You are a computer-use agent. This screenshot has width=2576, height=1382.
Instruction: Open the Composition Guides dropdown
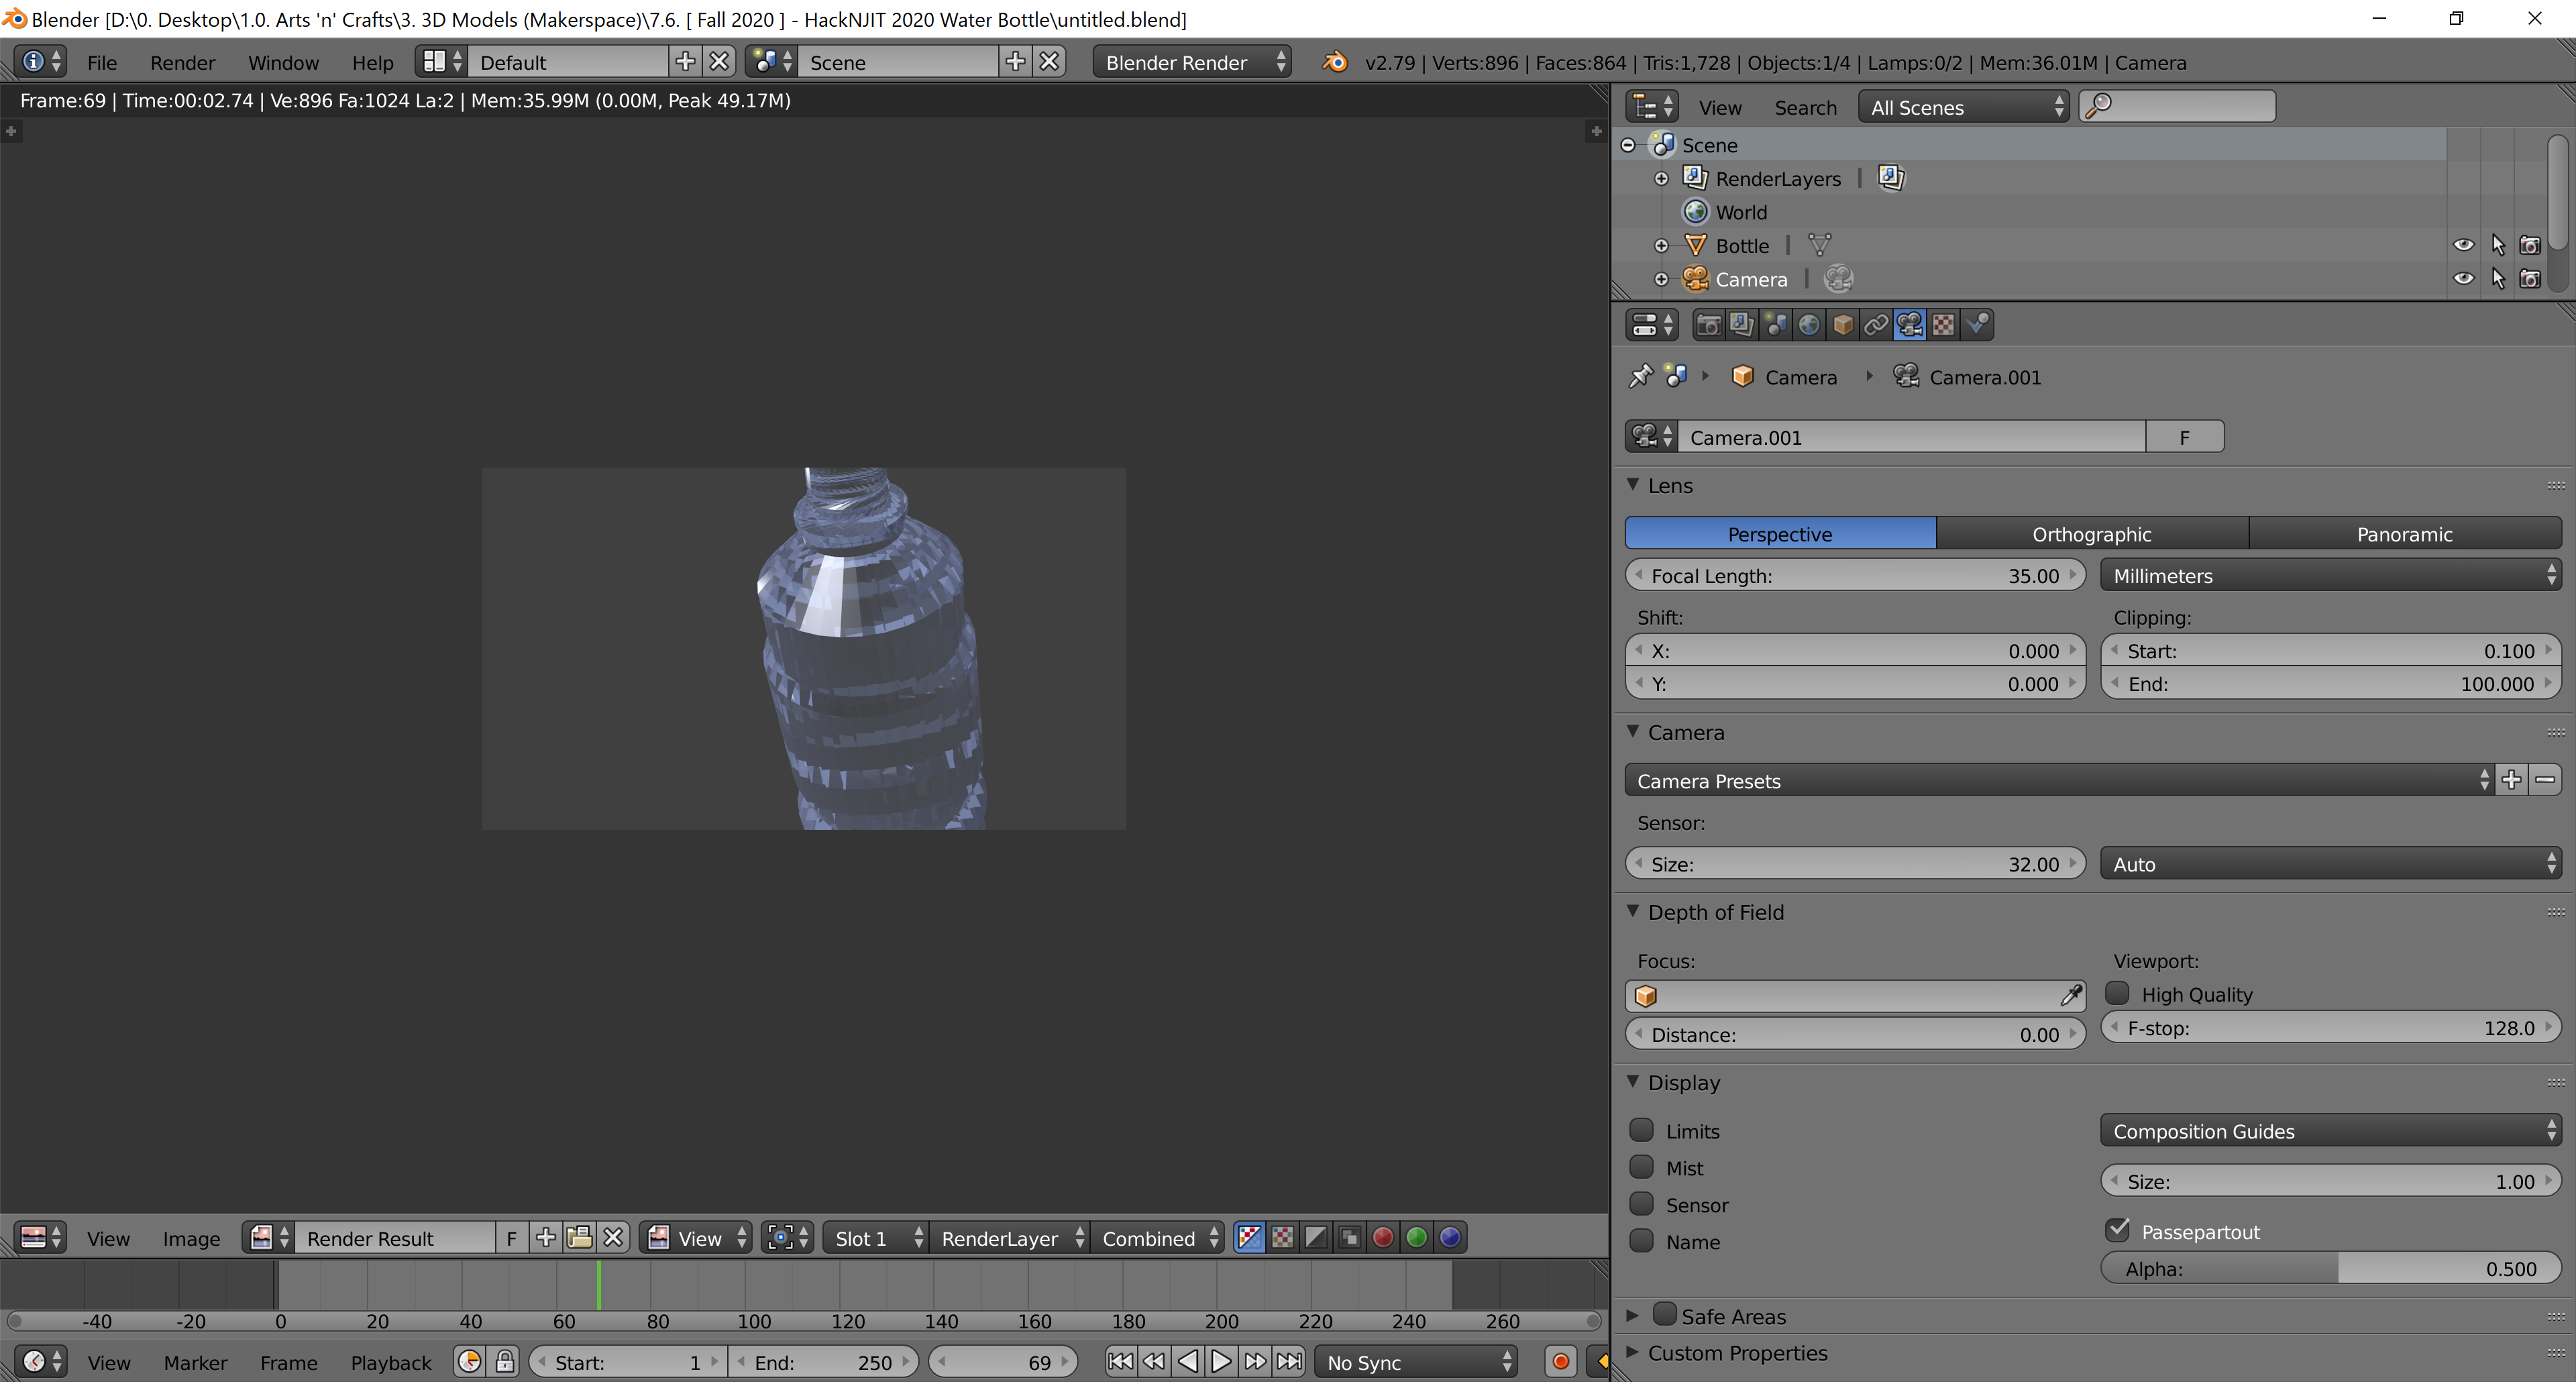[2330, 1131]
